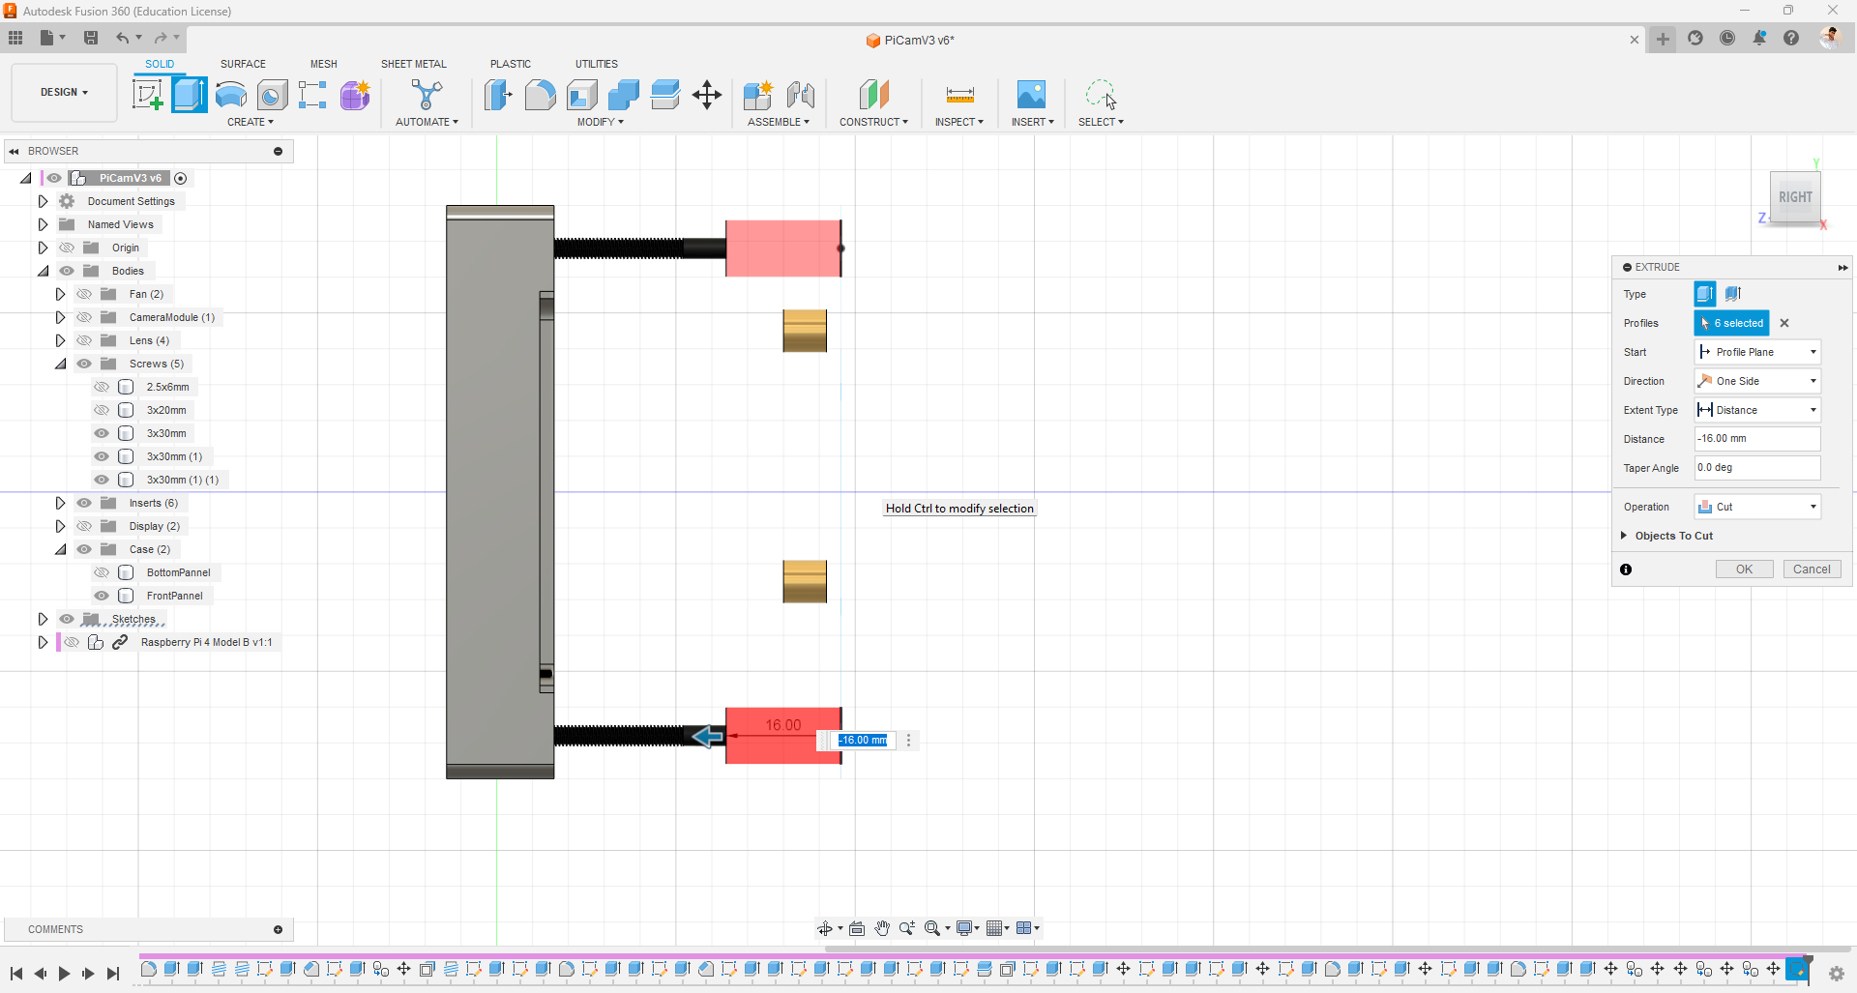
Task: Collapse the Bodies folder
Action: click(x=43, y=271)
